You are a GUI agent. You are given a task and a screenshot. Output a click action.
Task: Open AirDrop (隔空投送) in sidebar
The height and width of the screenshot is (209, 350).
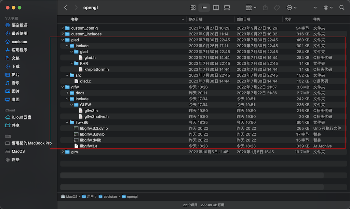tap(16, 25)
